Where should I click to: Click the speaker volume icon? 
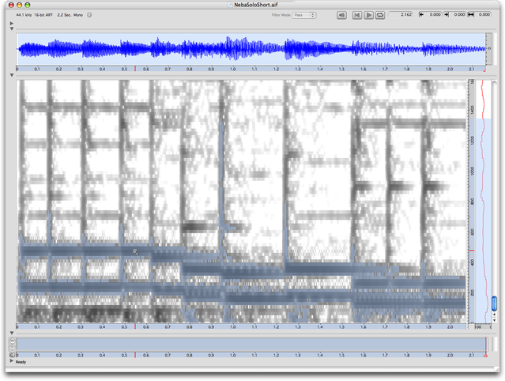[341, 15]
